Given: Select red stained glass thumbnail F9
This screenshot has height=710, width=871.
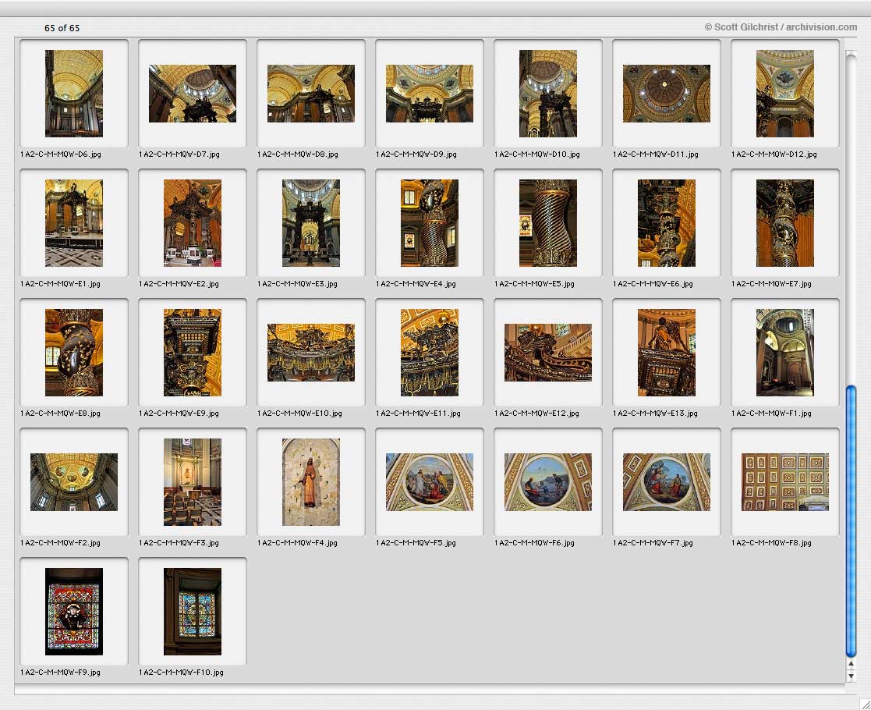Looking at the screenshot, I should point(74,612).
